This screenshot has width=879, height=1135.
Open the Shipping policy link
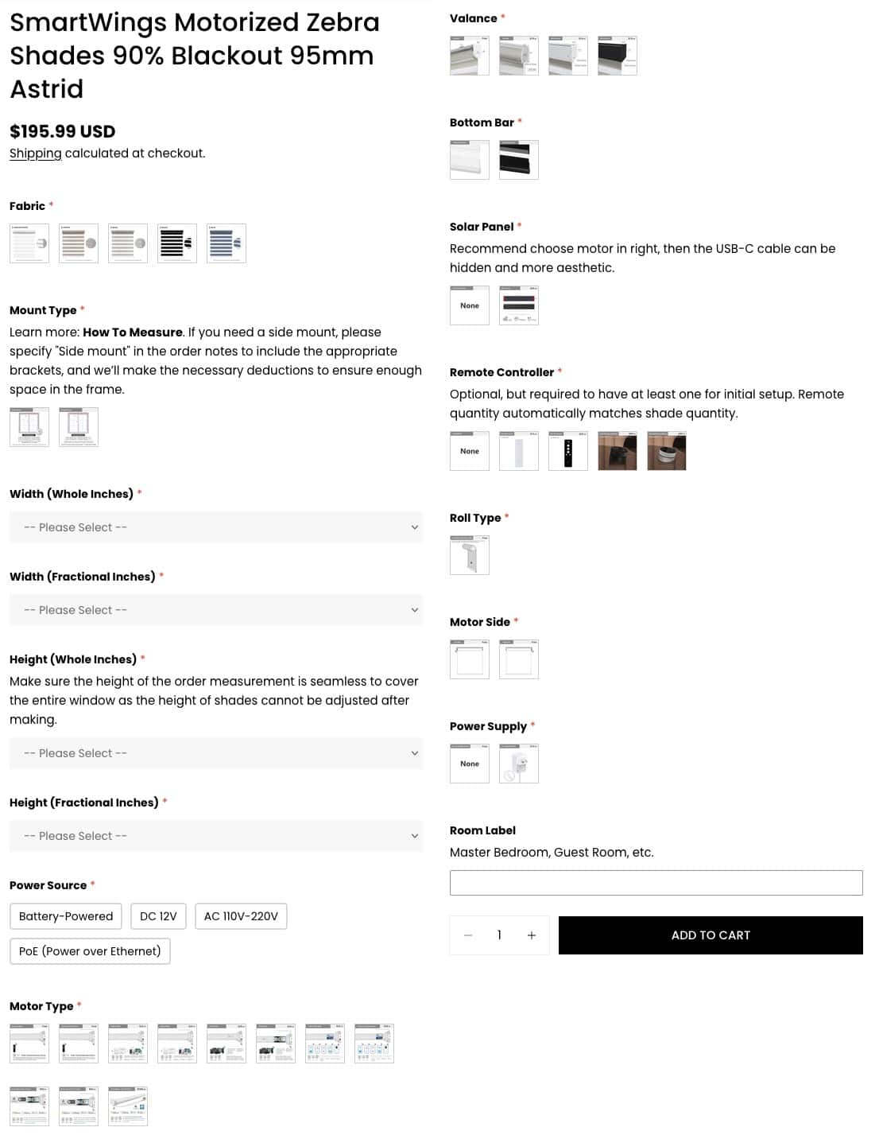point(35,154)
